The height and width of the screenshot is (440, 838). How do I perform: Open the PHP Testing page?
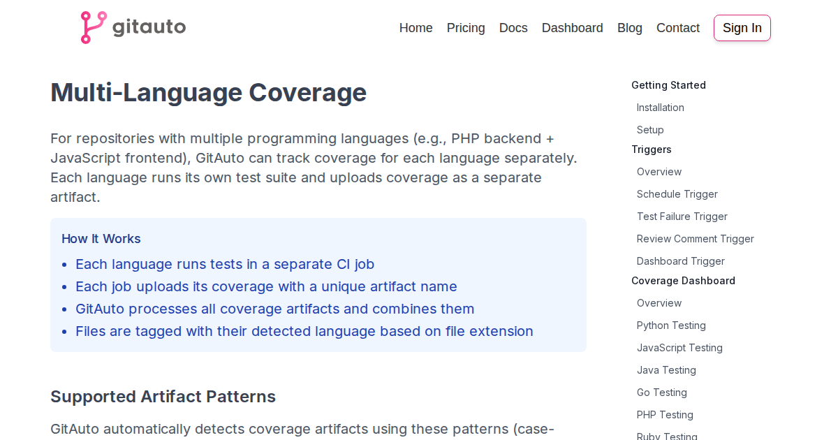pos(665,415)
